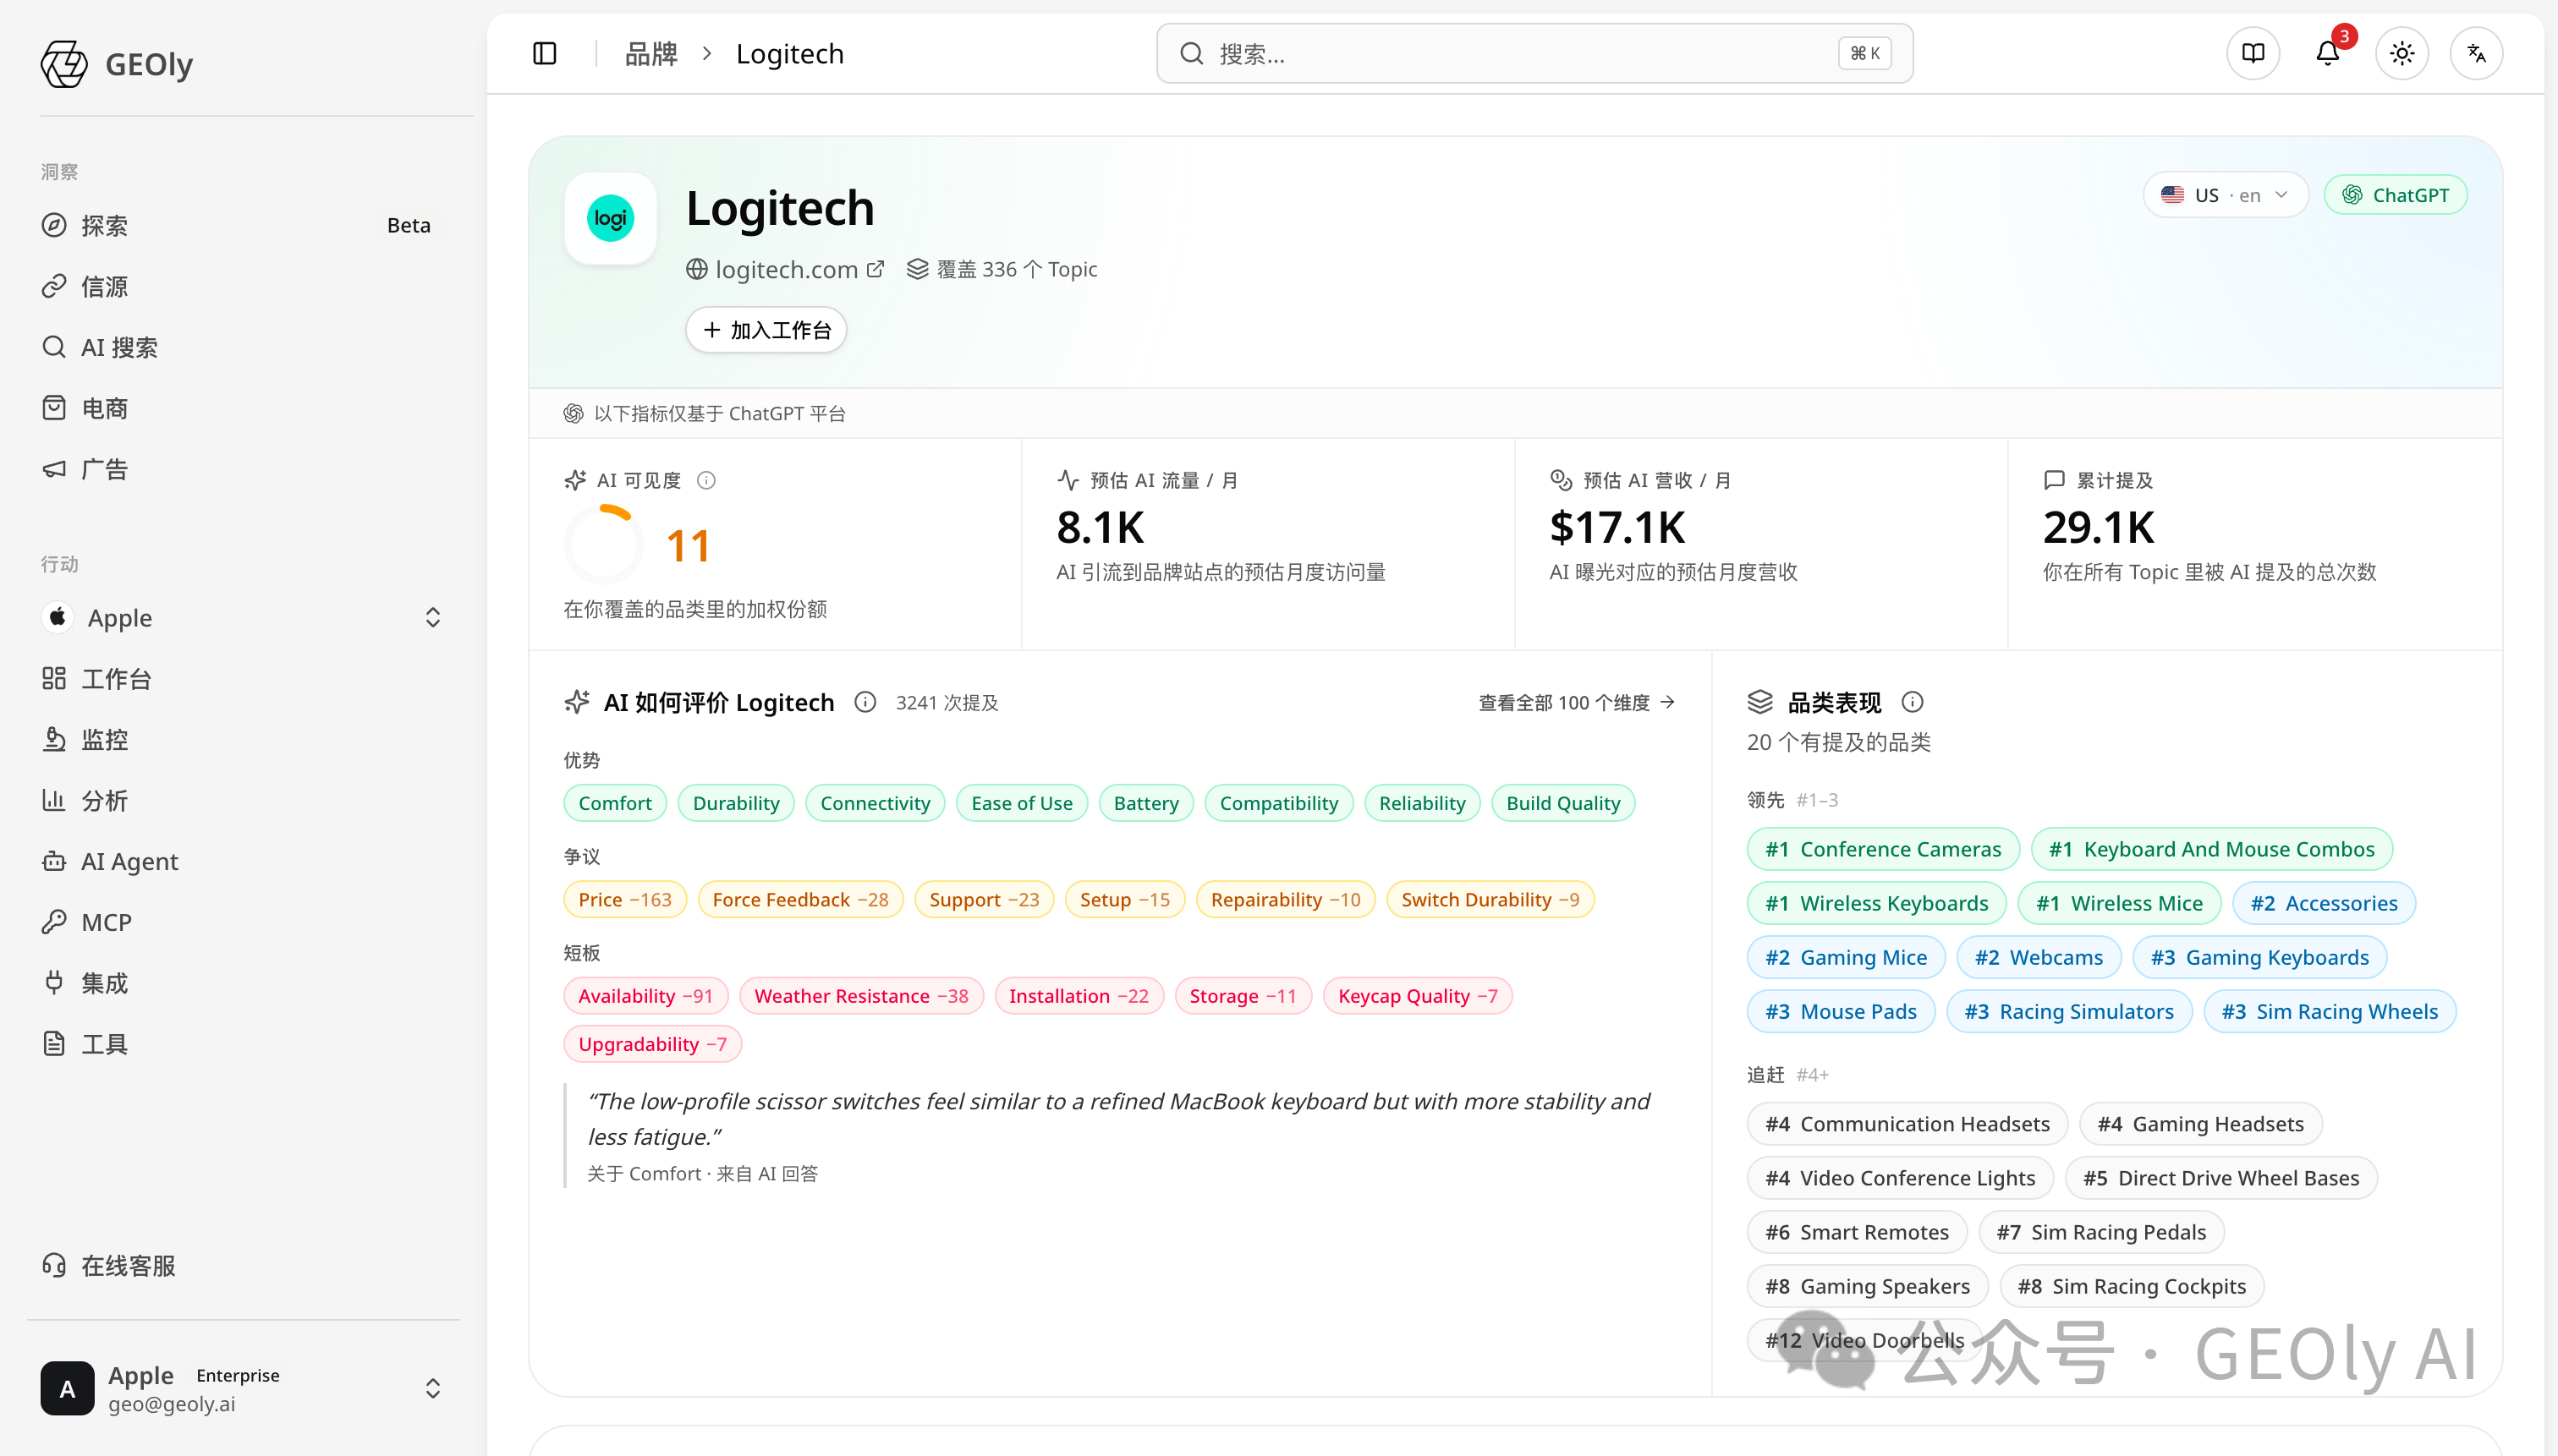This screenshot has width=2558, height=1456.
Task: Click the 工具 document icon
Action: [54, 1044]
